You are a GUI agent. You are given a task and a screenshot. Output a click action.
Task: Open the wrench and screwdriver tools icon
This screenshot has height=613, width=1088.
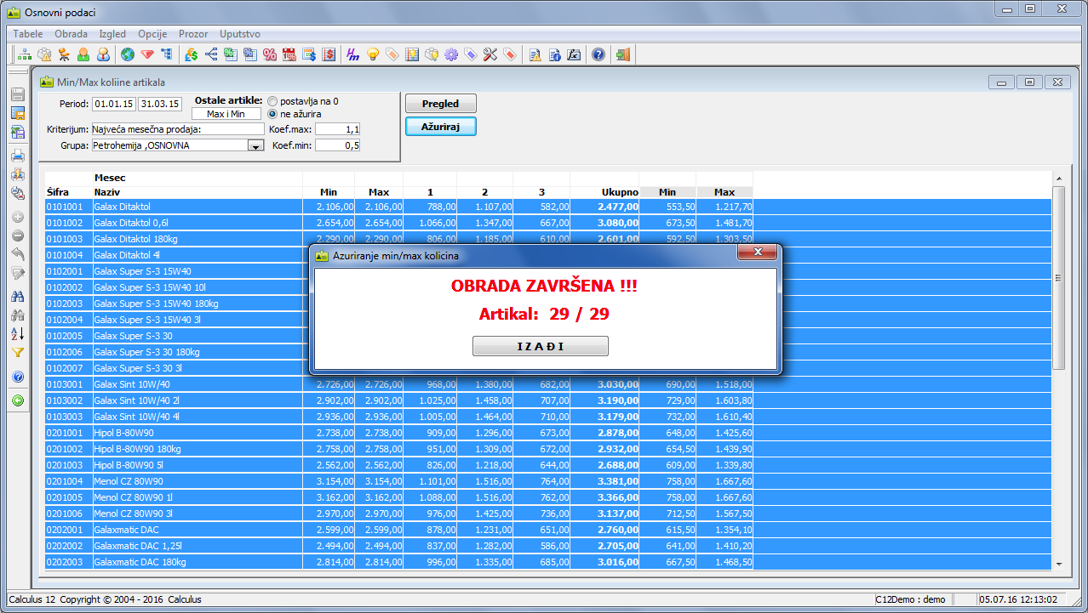490,55
